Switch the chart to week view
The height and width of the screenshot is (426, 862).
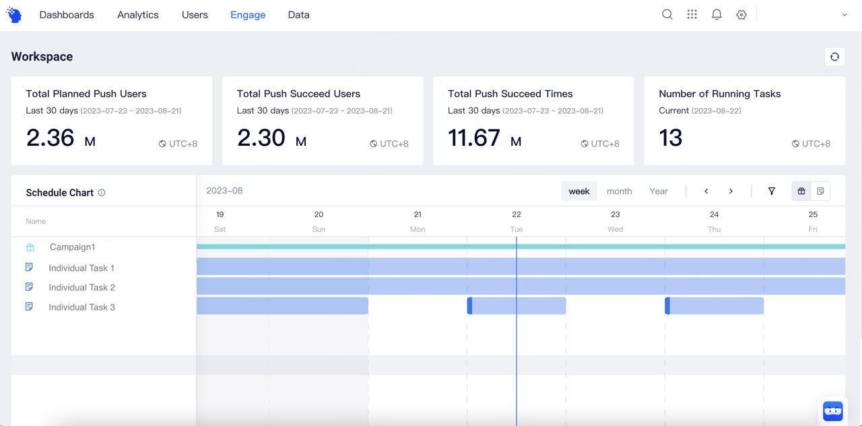pos(578,191)
